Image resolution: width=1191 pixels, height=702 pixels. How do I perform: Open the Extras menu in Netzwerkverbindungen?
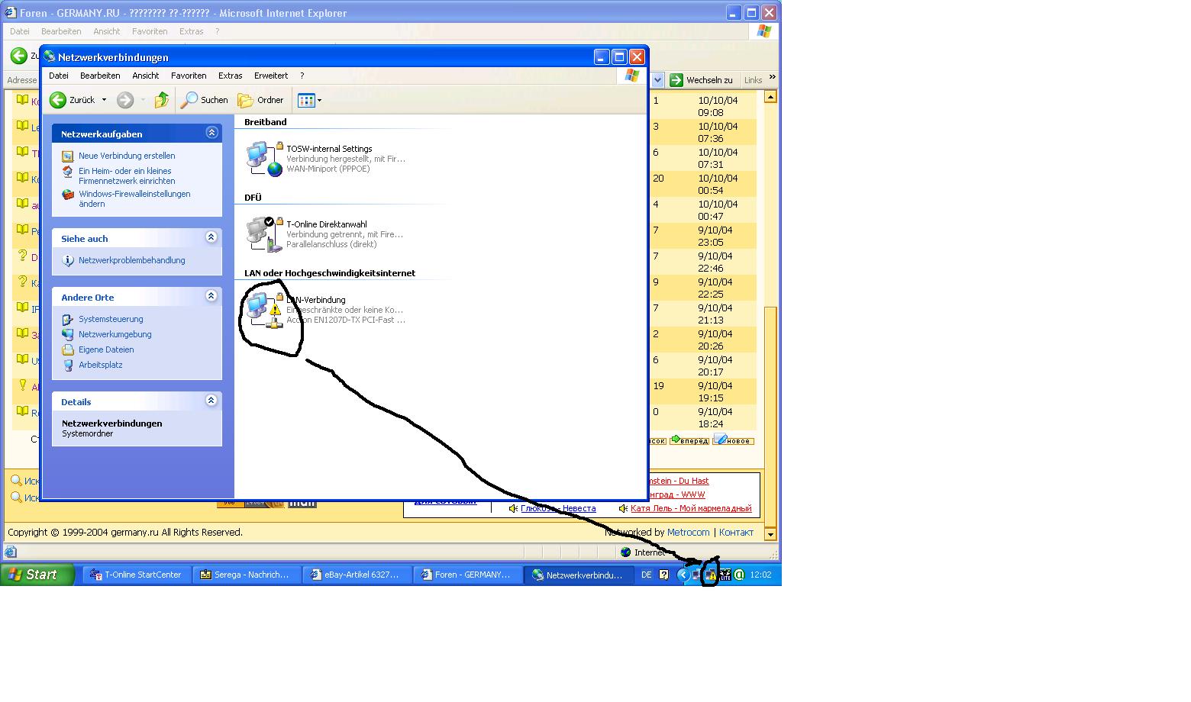[x=230, y=76]
